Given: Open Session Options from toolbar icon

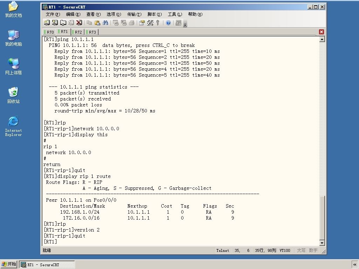Looking at the screenshot, I should [142, 23].
